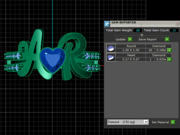Click the Heart gem thumbnail icon

pos(111,57)
